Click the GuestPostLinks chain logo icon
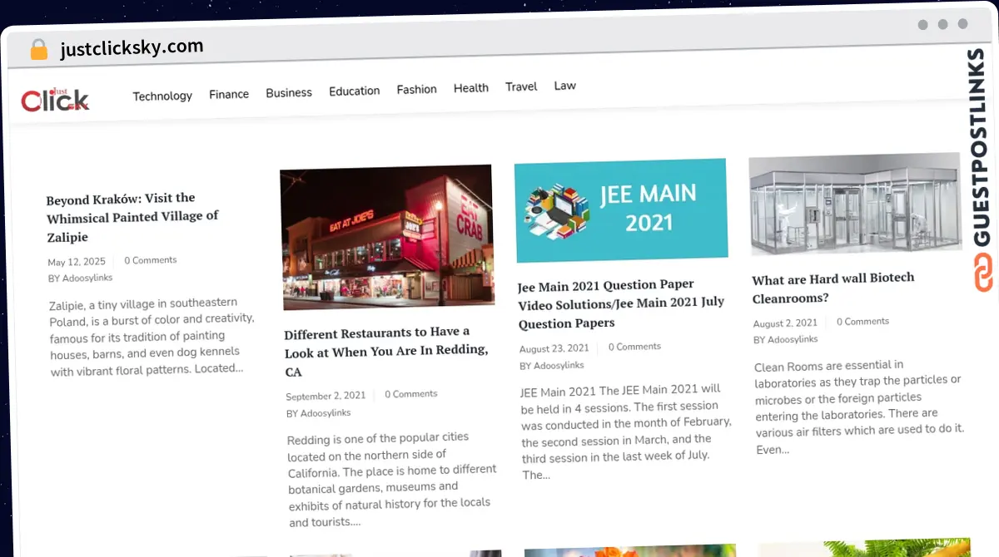 click(x=984, y=273)
